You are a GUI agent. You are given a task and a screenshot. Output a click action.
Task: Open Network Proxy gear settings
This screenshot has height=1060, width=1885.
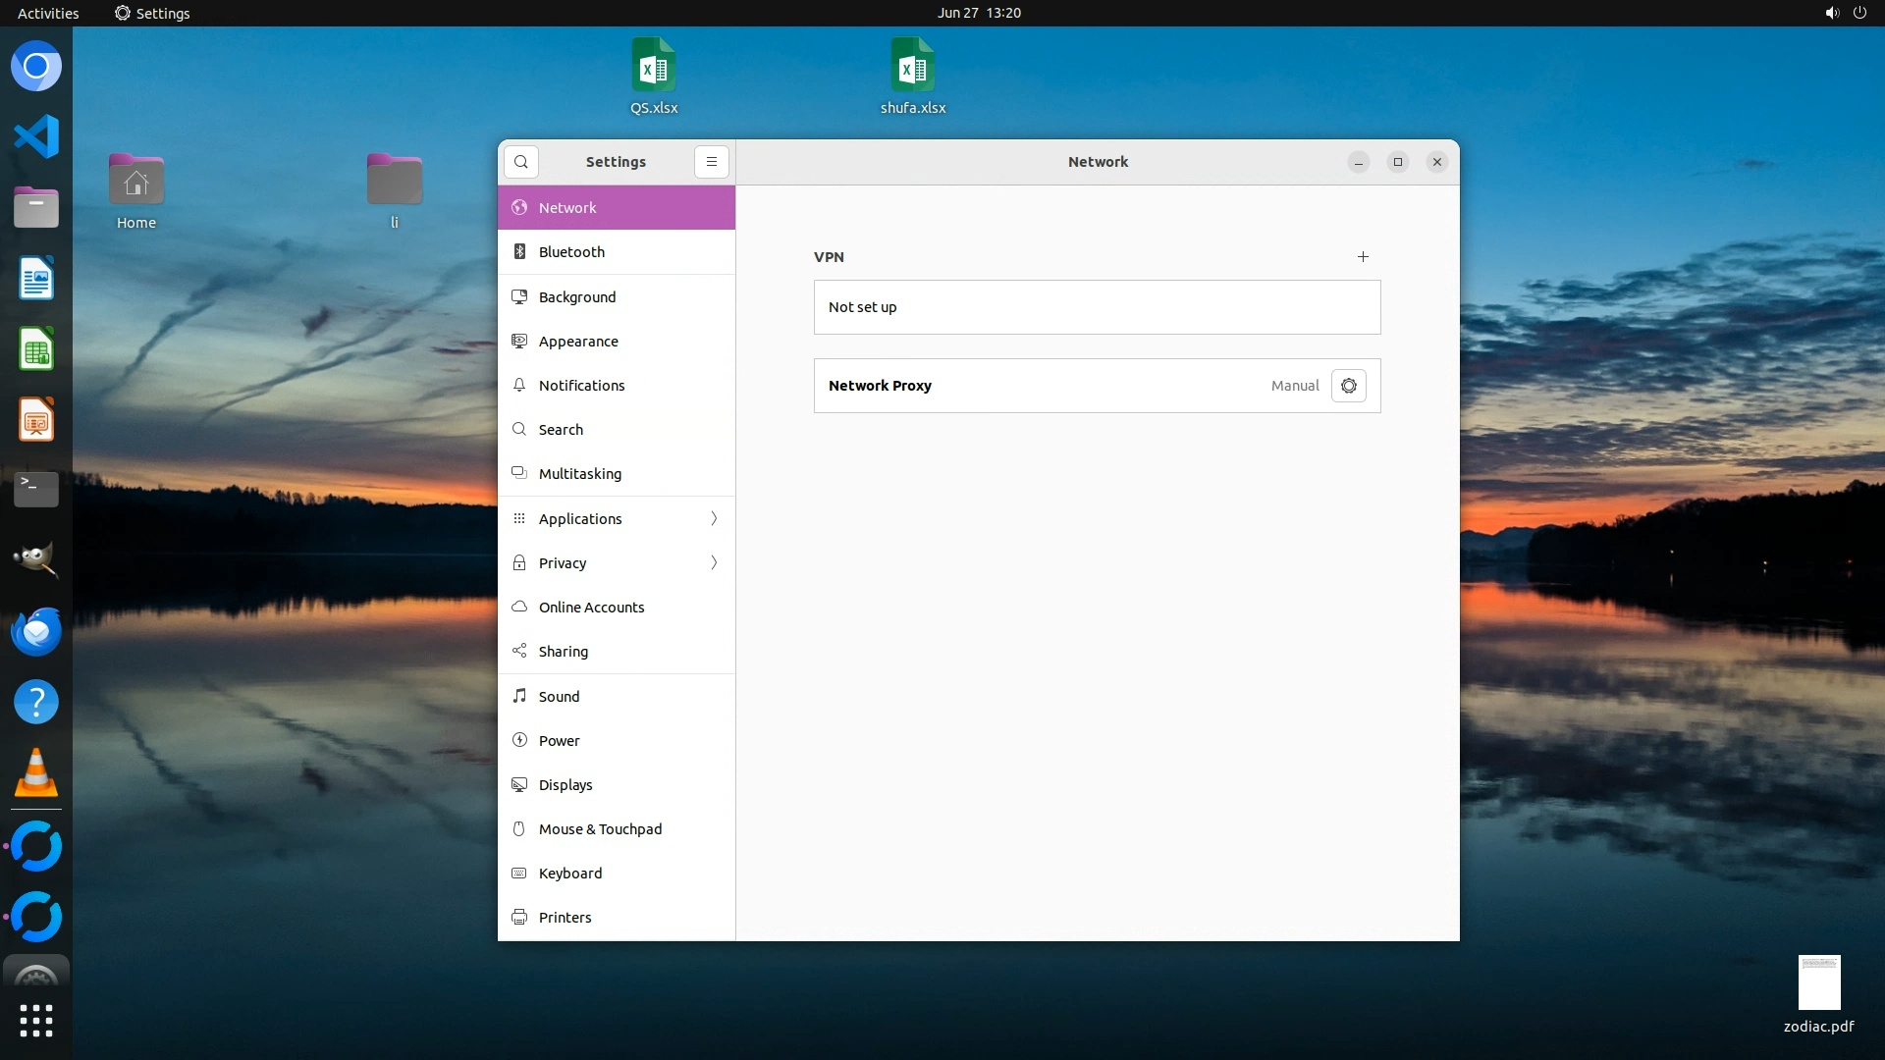1348,386
